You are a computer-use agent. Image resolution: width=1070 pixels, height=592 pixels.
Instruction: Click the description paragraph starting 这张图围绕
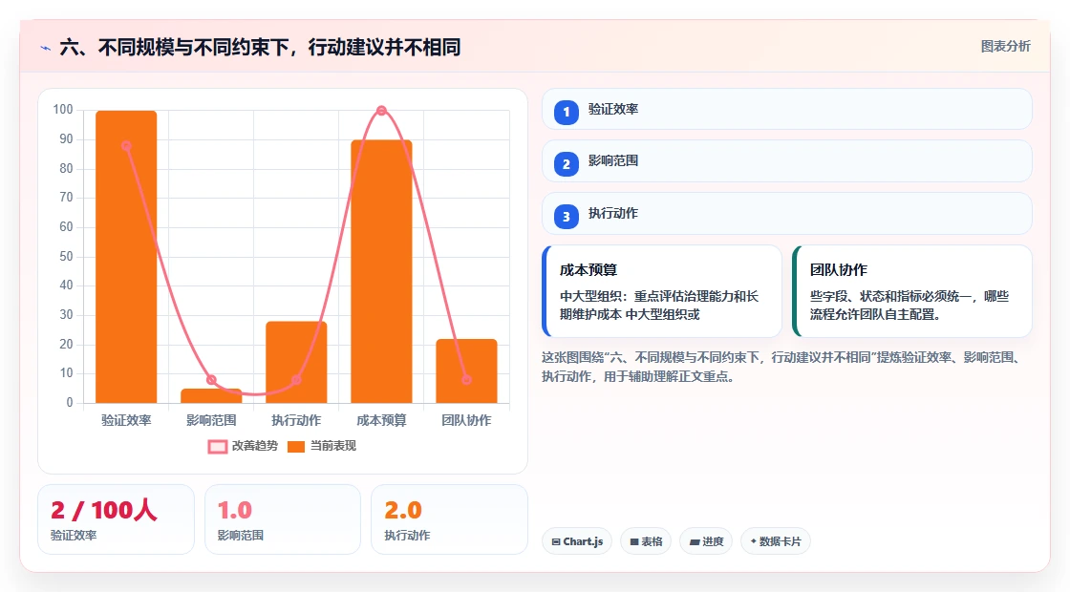click(x=782, y=367)
